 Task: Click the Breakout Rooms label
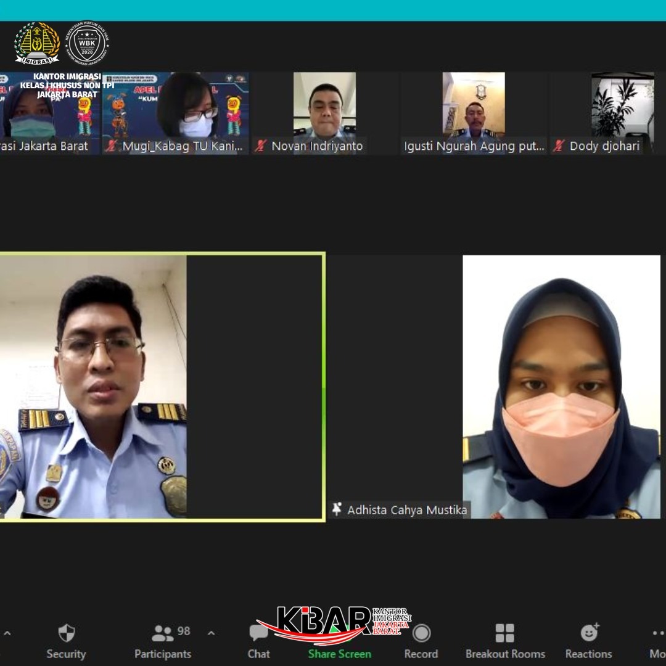tap(506, 654)
